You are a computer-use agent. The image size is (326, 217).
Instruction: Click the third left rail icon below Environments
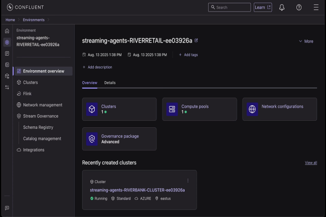pos(7,54)
